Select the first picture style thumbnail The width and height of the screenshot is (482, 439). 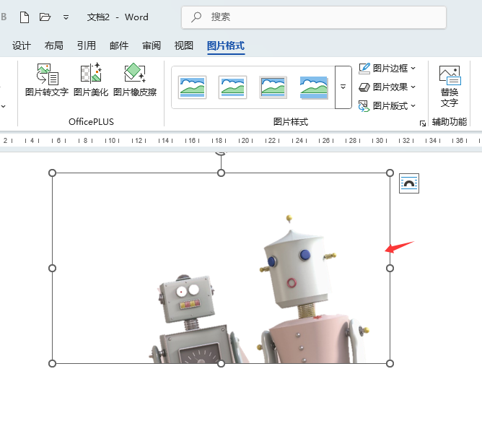click(193, 87)
